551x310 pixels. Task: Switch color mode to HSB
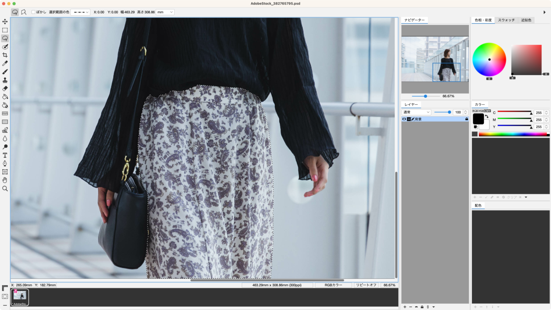pos(481,111)
